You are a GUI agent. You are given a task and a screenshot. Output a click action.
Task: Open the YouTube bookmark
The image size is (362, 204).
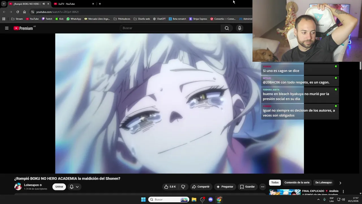click(32, 19)
